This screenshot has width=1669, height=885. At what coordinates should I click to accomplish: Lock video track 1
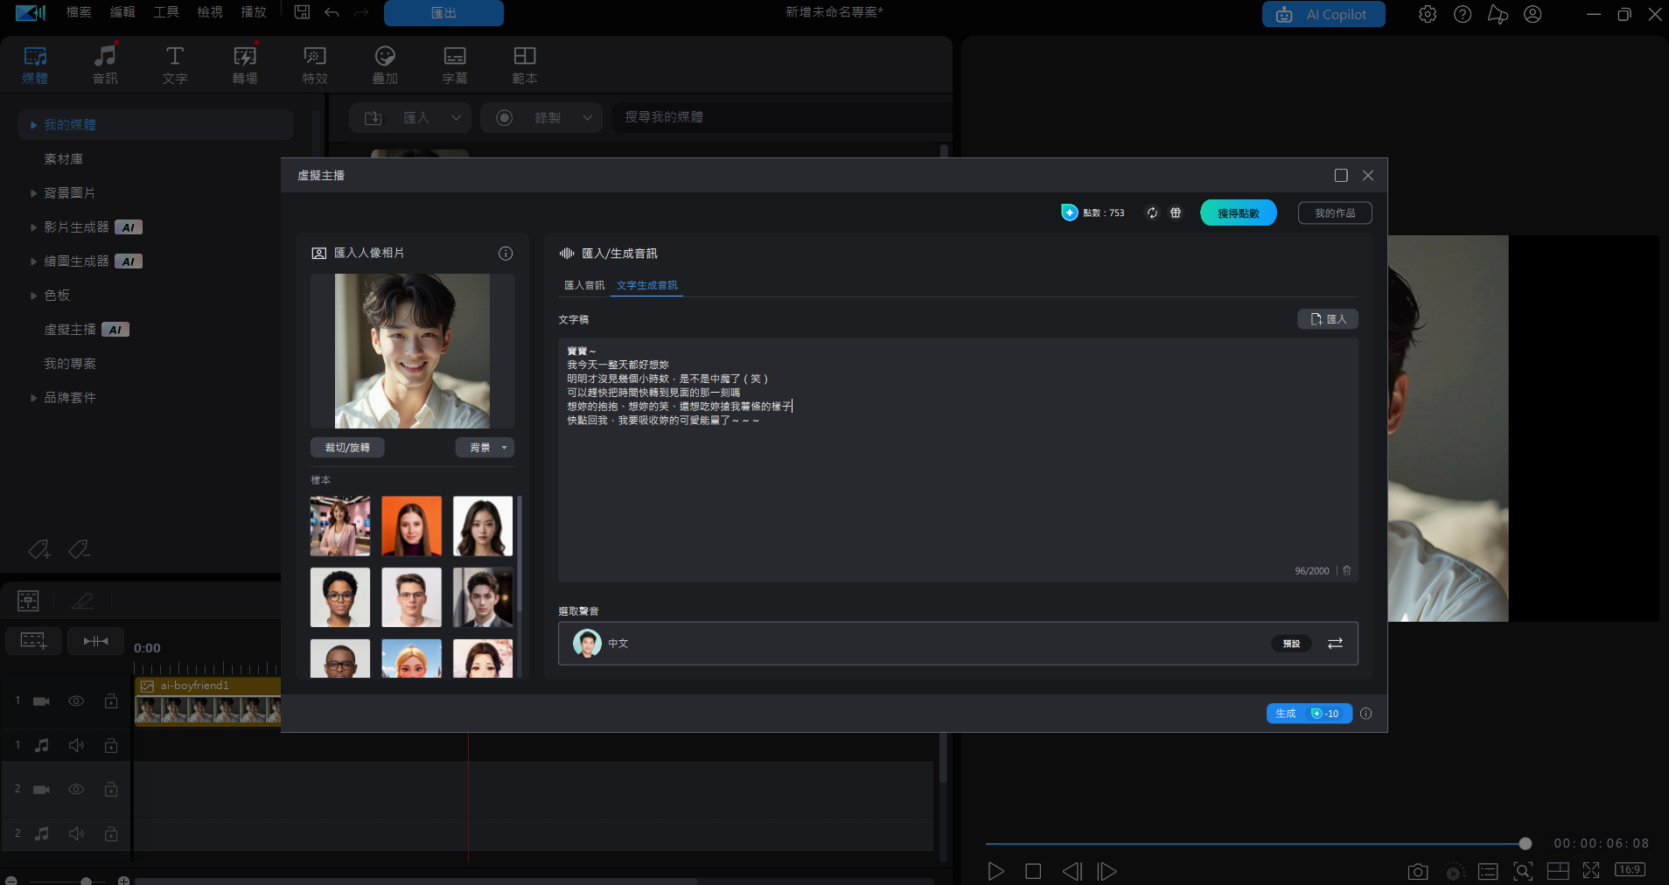point(111,701)
